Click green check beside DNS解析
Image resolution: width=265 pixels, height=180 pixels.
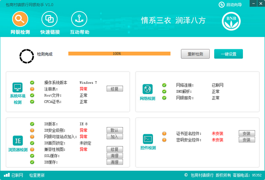click(164, 91)
